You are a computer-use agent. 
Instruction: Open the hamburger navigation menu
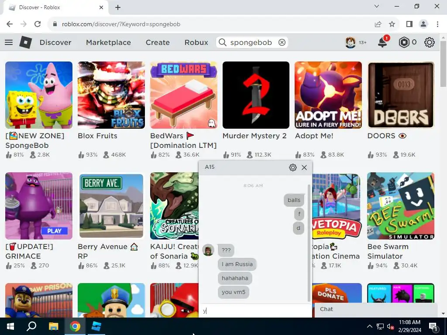click(x=9, y=42)
